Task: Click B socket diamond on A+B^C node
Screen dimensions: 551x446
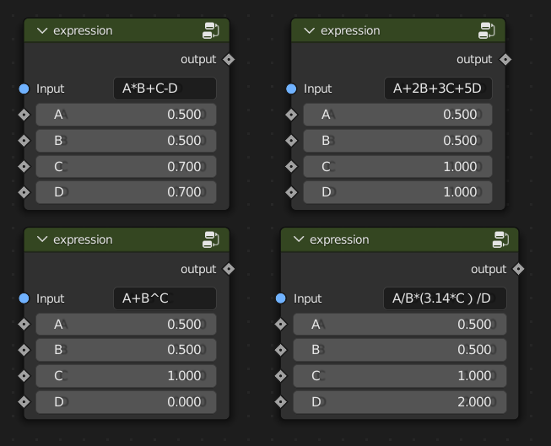Action: pos(24,350)
